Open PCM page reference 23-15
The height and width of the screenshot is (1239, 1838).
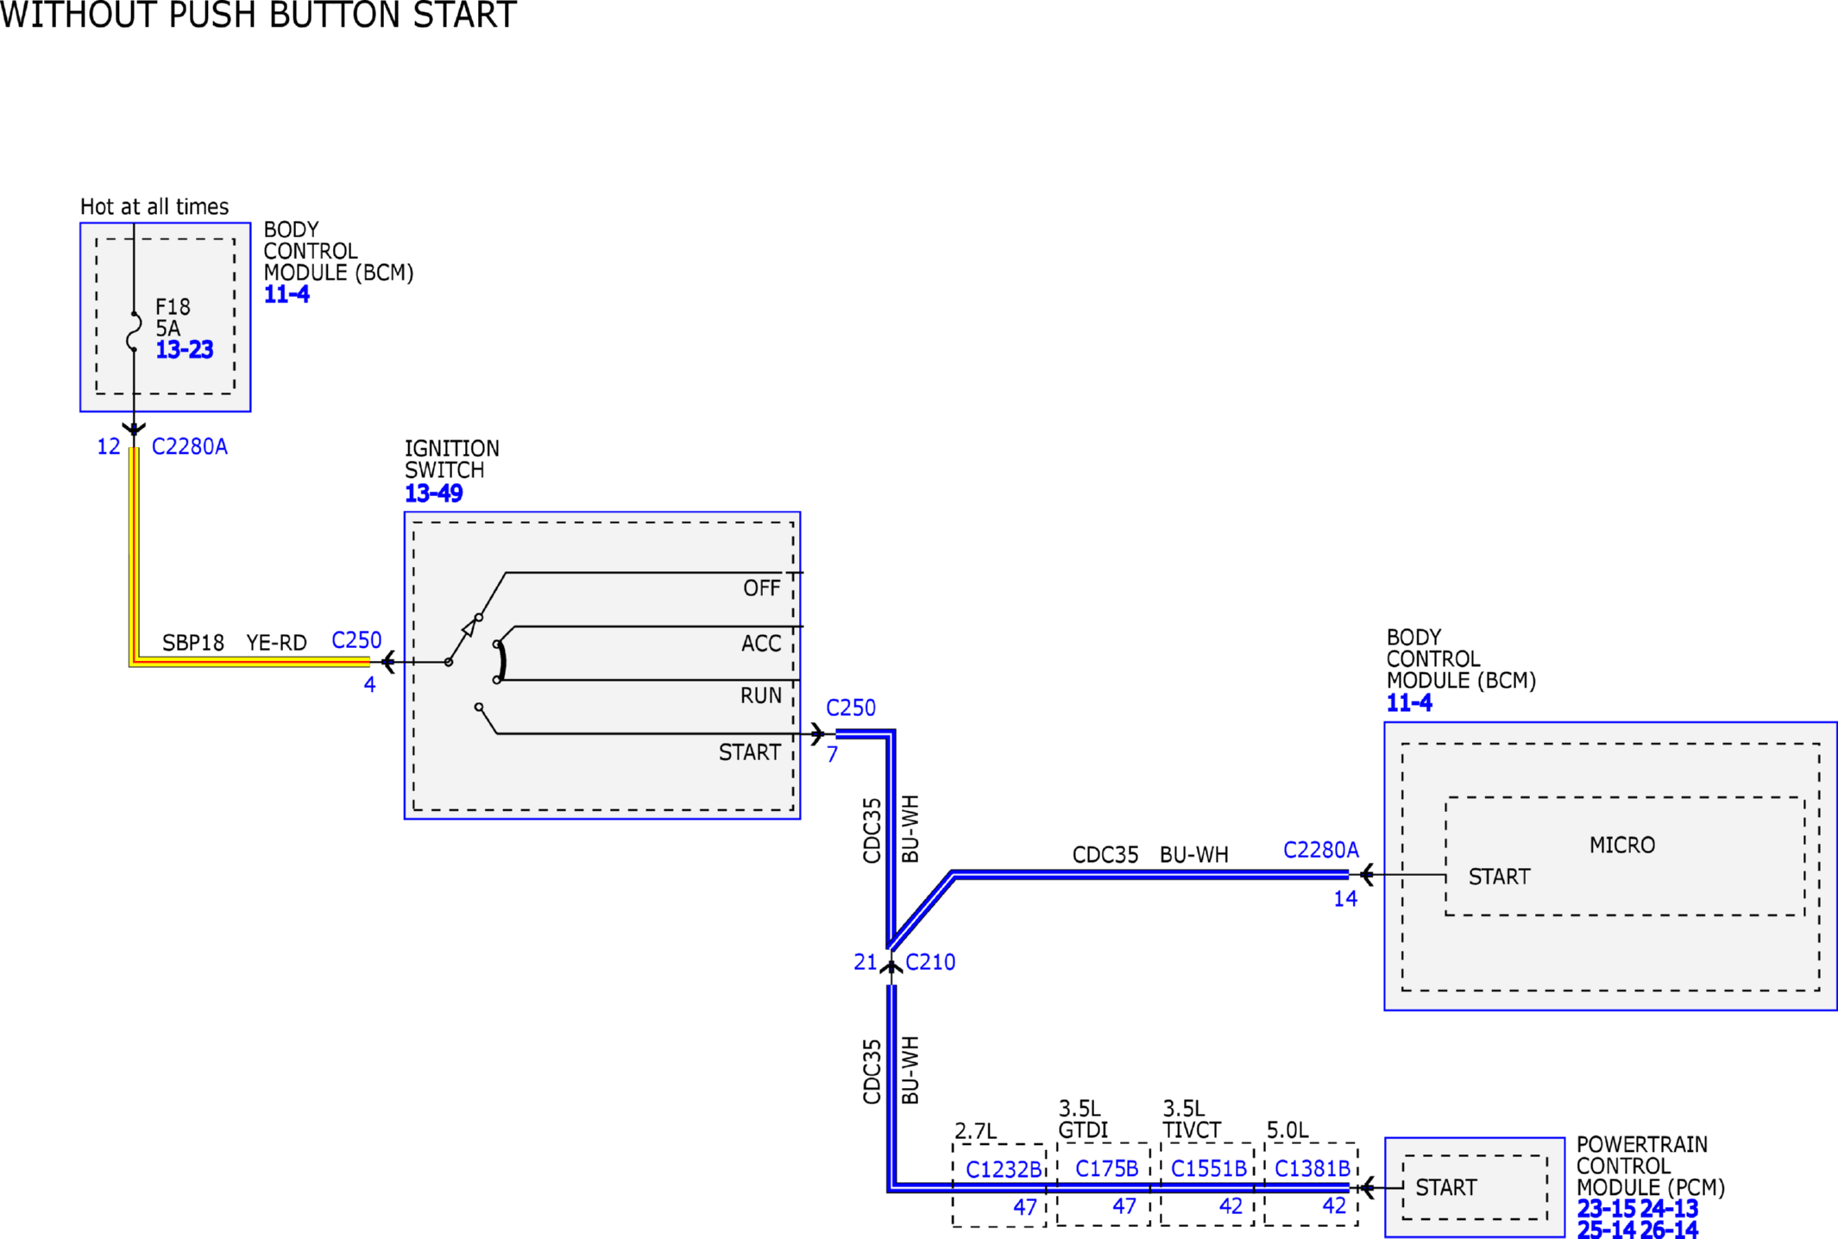(1606, 1209)
